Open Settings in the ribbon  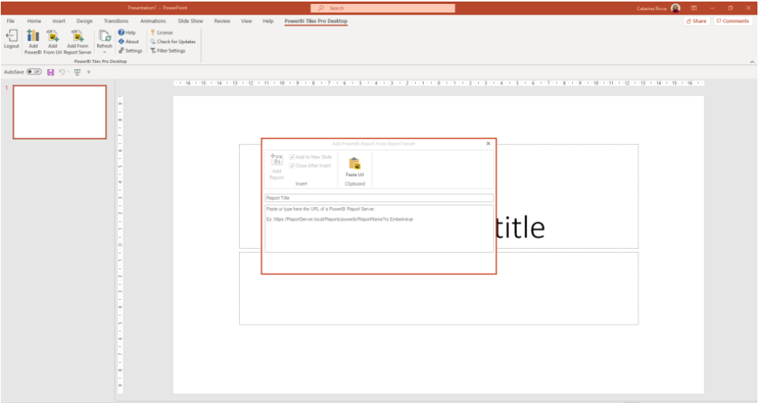click(x=130, y=50)
